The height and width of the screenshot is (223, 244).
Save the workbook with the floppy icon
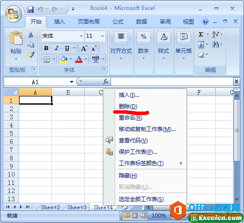pyautogui.click(x=30, y=10)
